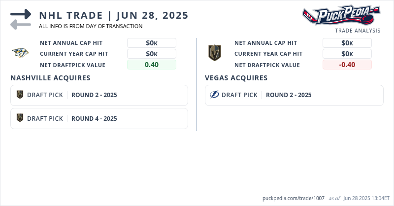Click Vegas logo on Round 4 pick
The image size is (394, 206).
(20, 118)
